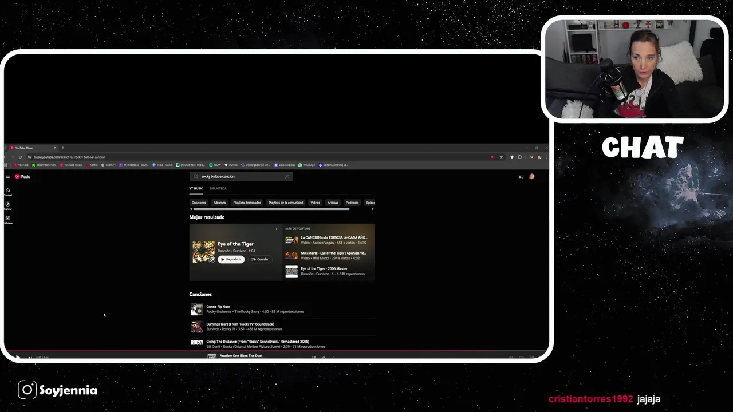Filter results by Álbumes chip
Image resolution: width=733 pixels, height=412 pixels.
(x=219, y=203)
